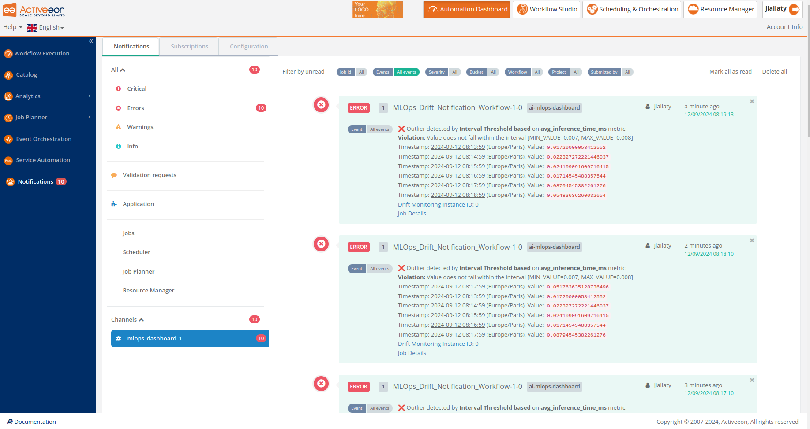This screenshot has width=810, height=429.
Task: Dismiss the 08:17:10 notification
Action: click(x=752, y=380)
